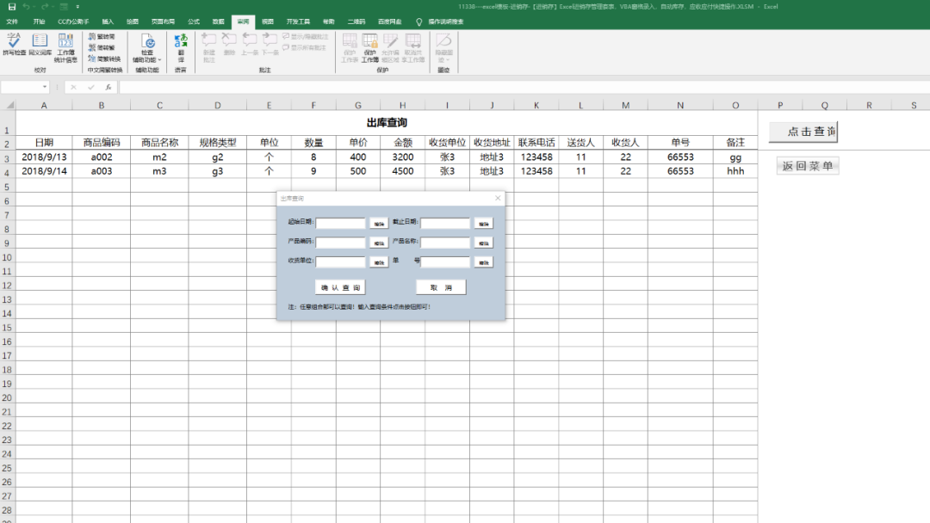Clear the 截止日期 field with its 清除 button

point(483,224)
